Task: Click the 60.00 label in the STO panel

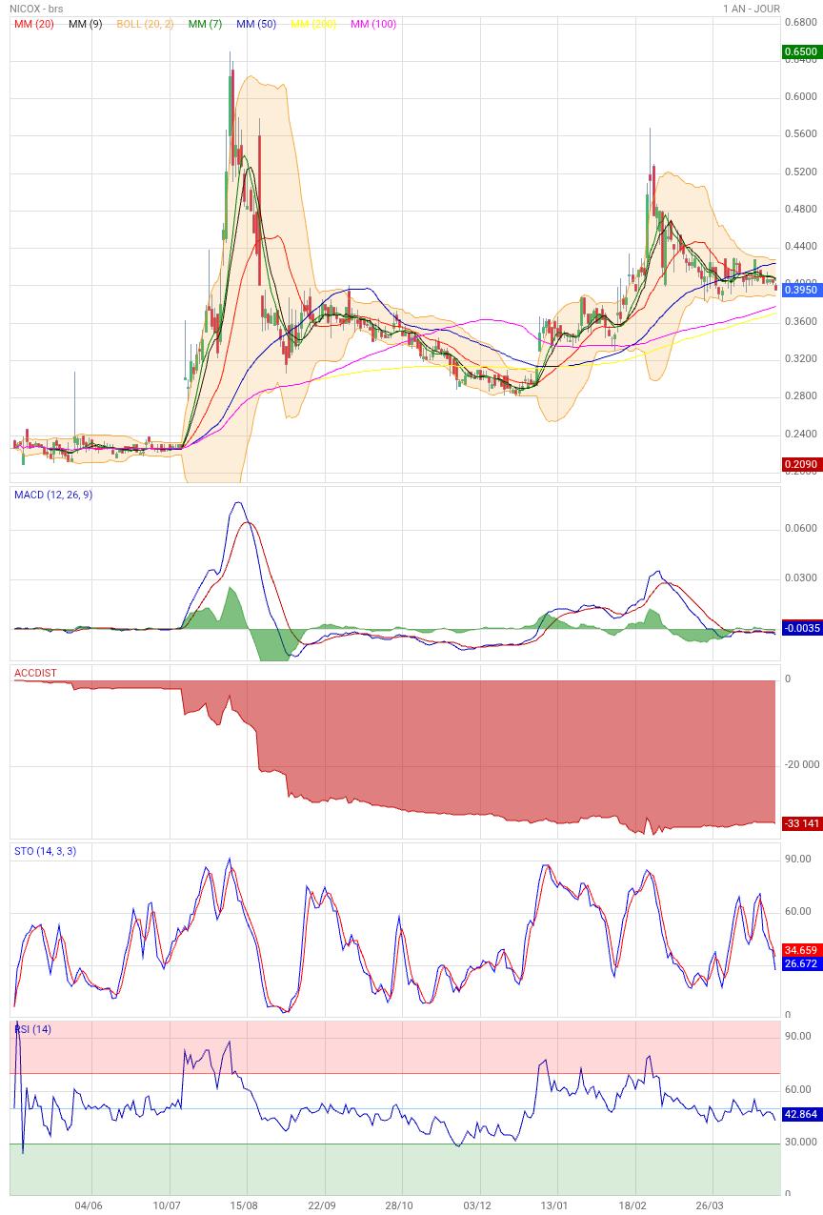Action: (x=798, y=912)
